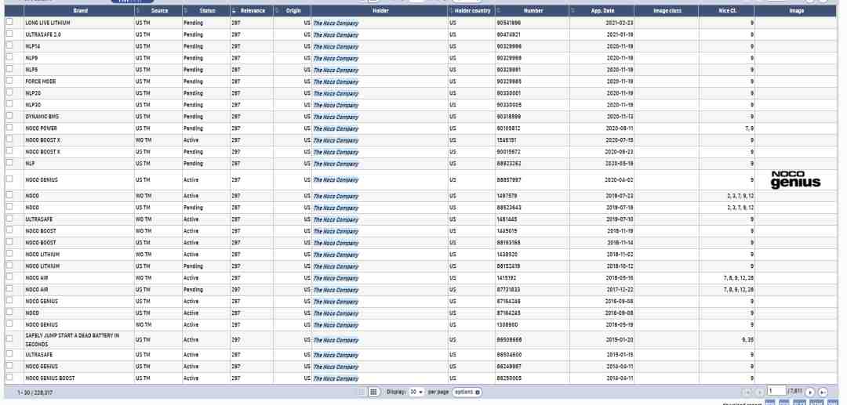Image resolution: width=847 pixels, height=405 pixels.
Task: Open holder link in SAFELY JUMP START row
Action: point(336,340)
